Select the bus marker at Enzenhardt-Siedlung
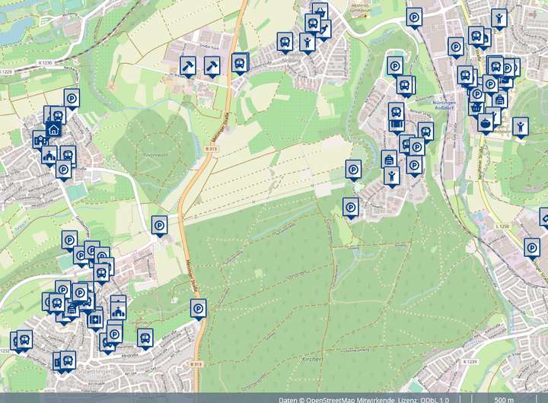548x403 pixels. click(x=285, y=41)
